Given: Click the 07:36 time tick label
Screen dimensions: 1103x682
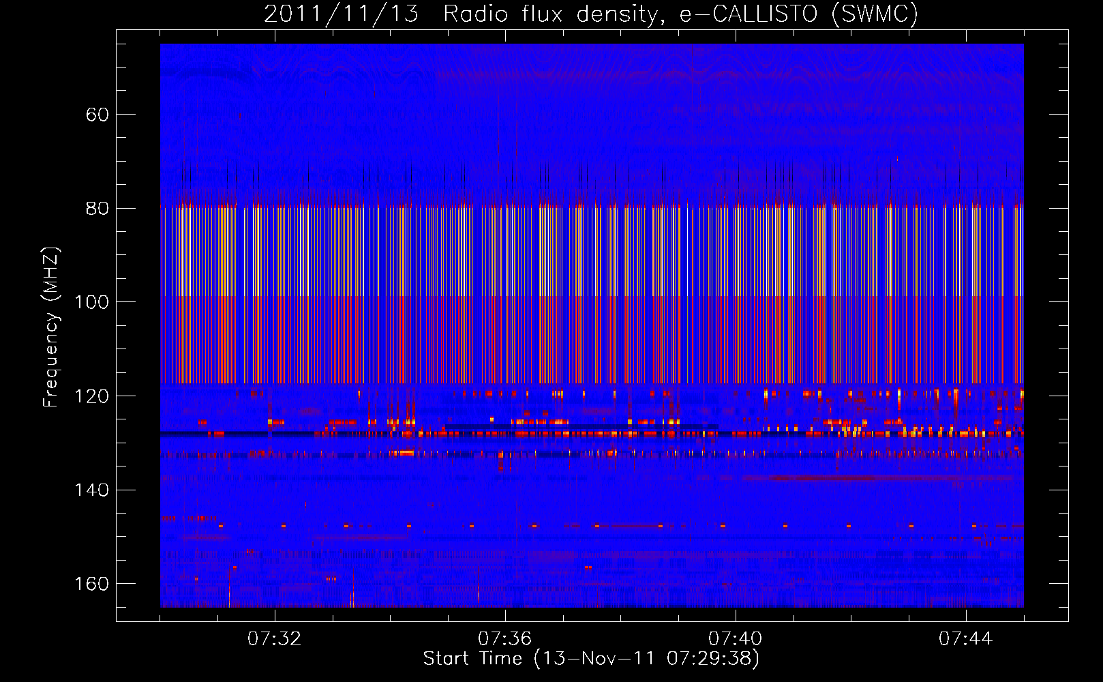Looking at the screenshot, I should (504, 638).
